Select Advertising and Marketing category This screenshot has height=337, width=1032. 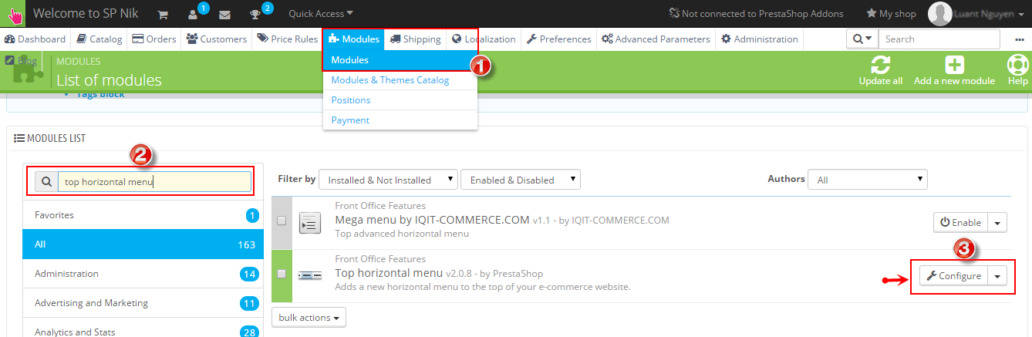[143, 302]
